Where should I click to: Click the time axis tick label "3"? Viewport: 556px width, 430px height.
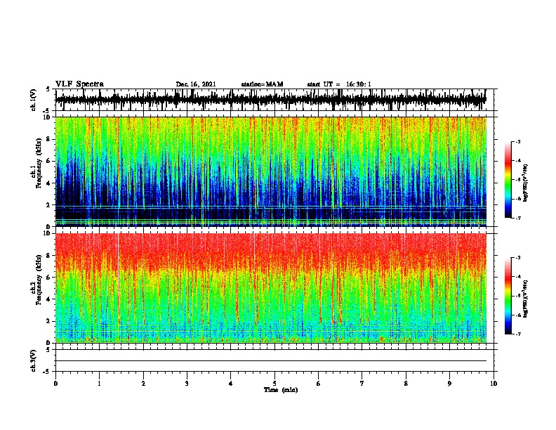click(x=187, y=384)
